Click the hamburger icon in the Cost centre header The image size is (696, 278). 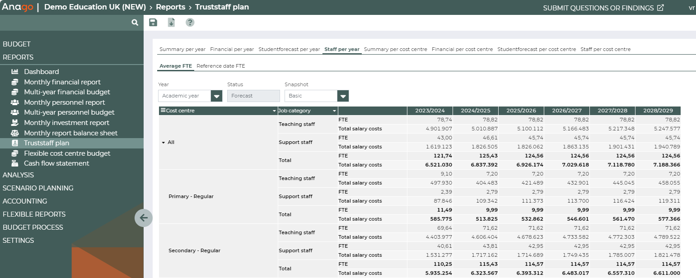(163, 111)
